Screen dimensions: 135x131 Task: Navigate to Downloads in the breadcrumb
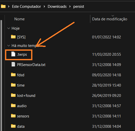pyautogui.click(x=57, y=7)
